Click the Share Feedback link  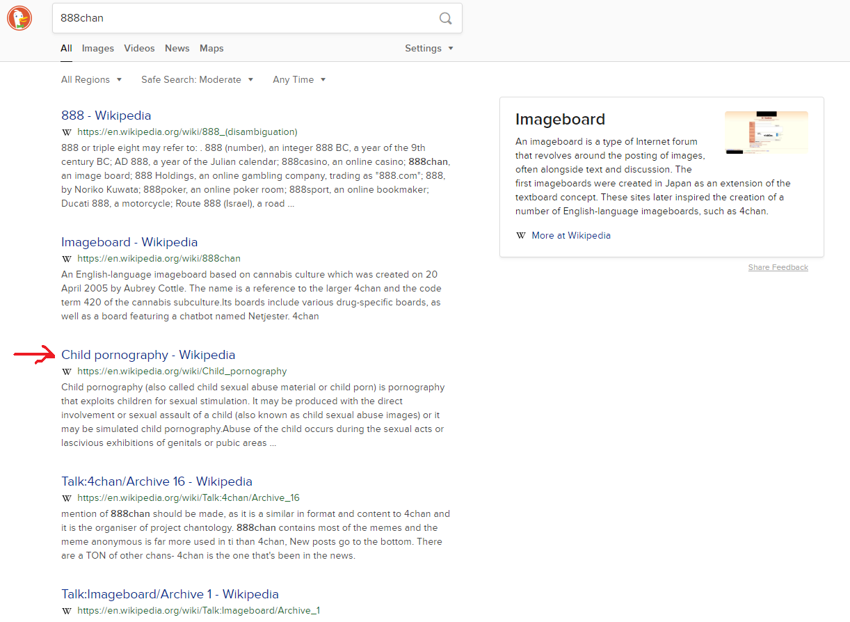pyautogui.click(x=778, y=268)
